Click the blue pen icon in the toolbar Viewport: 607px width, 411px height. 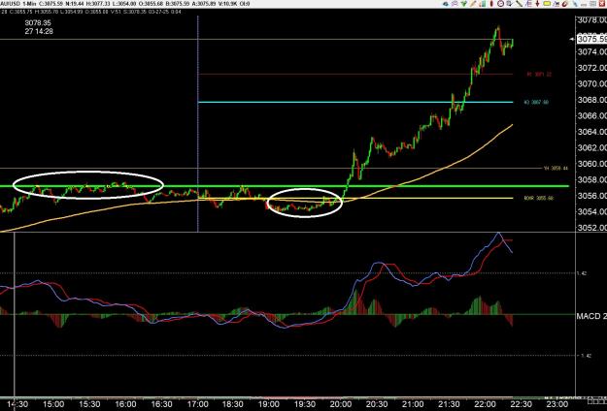pos(575,4)
